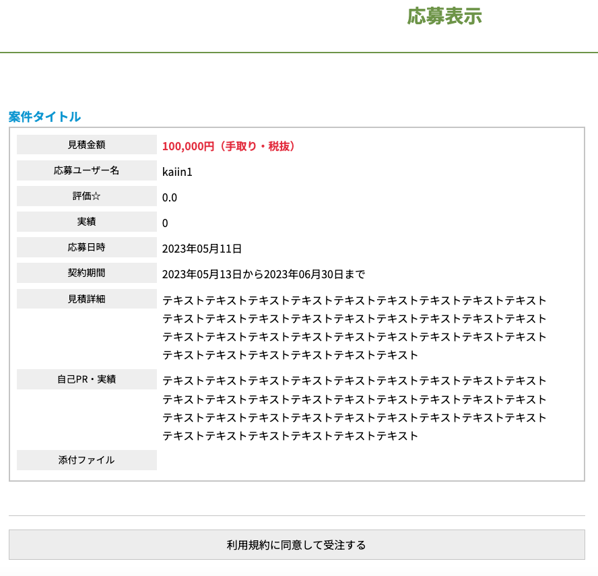The image size is (598, 576).
Task: Click the 応募ユーザー名 label
Action: (x=86, y=170)
